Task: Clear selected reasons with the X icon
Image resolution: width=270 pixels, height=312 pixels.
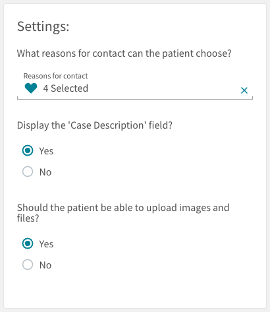Action: [x=244, y=90]
